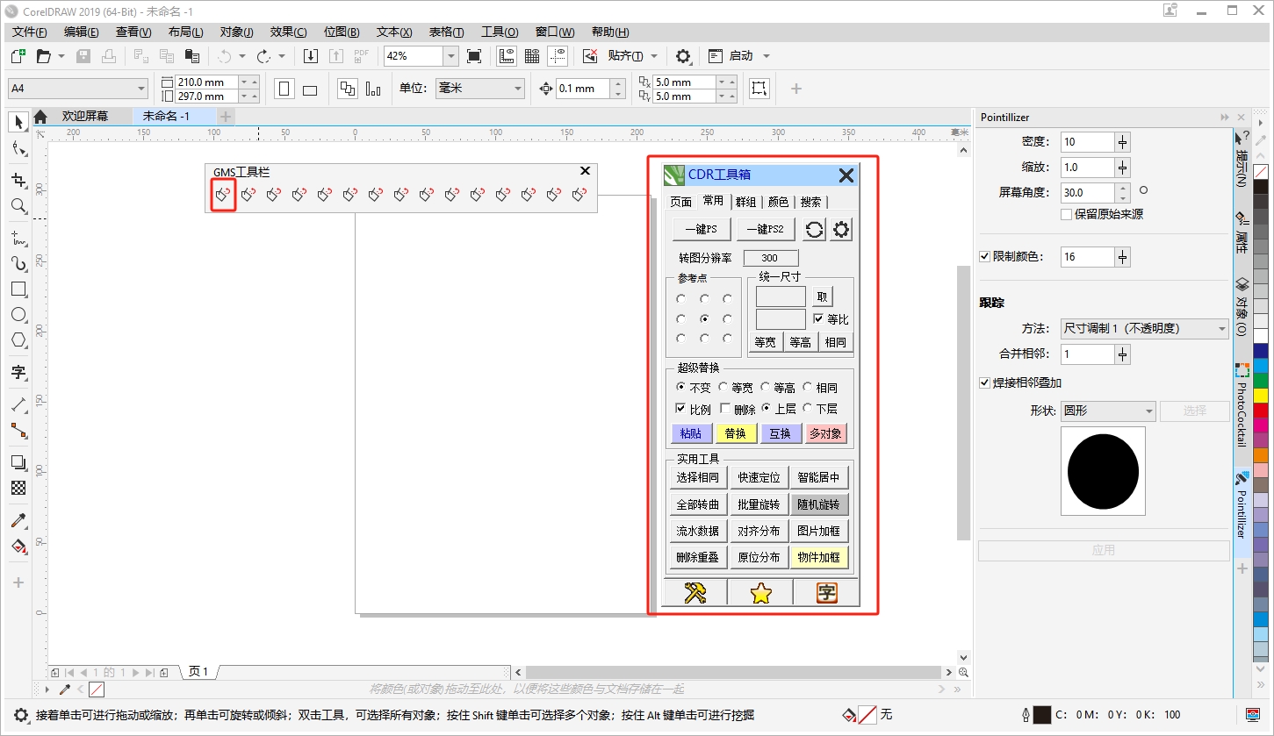Enable the 保留原始来源 checkbox
Screen dimensions: 1274x736
pos(1067,214)
